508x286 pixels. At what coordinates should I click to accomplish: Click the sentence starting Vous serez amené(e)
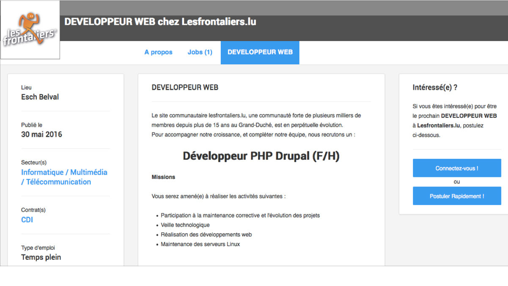click(219, 197)
